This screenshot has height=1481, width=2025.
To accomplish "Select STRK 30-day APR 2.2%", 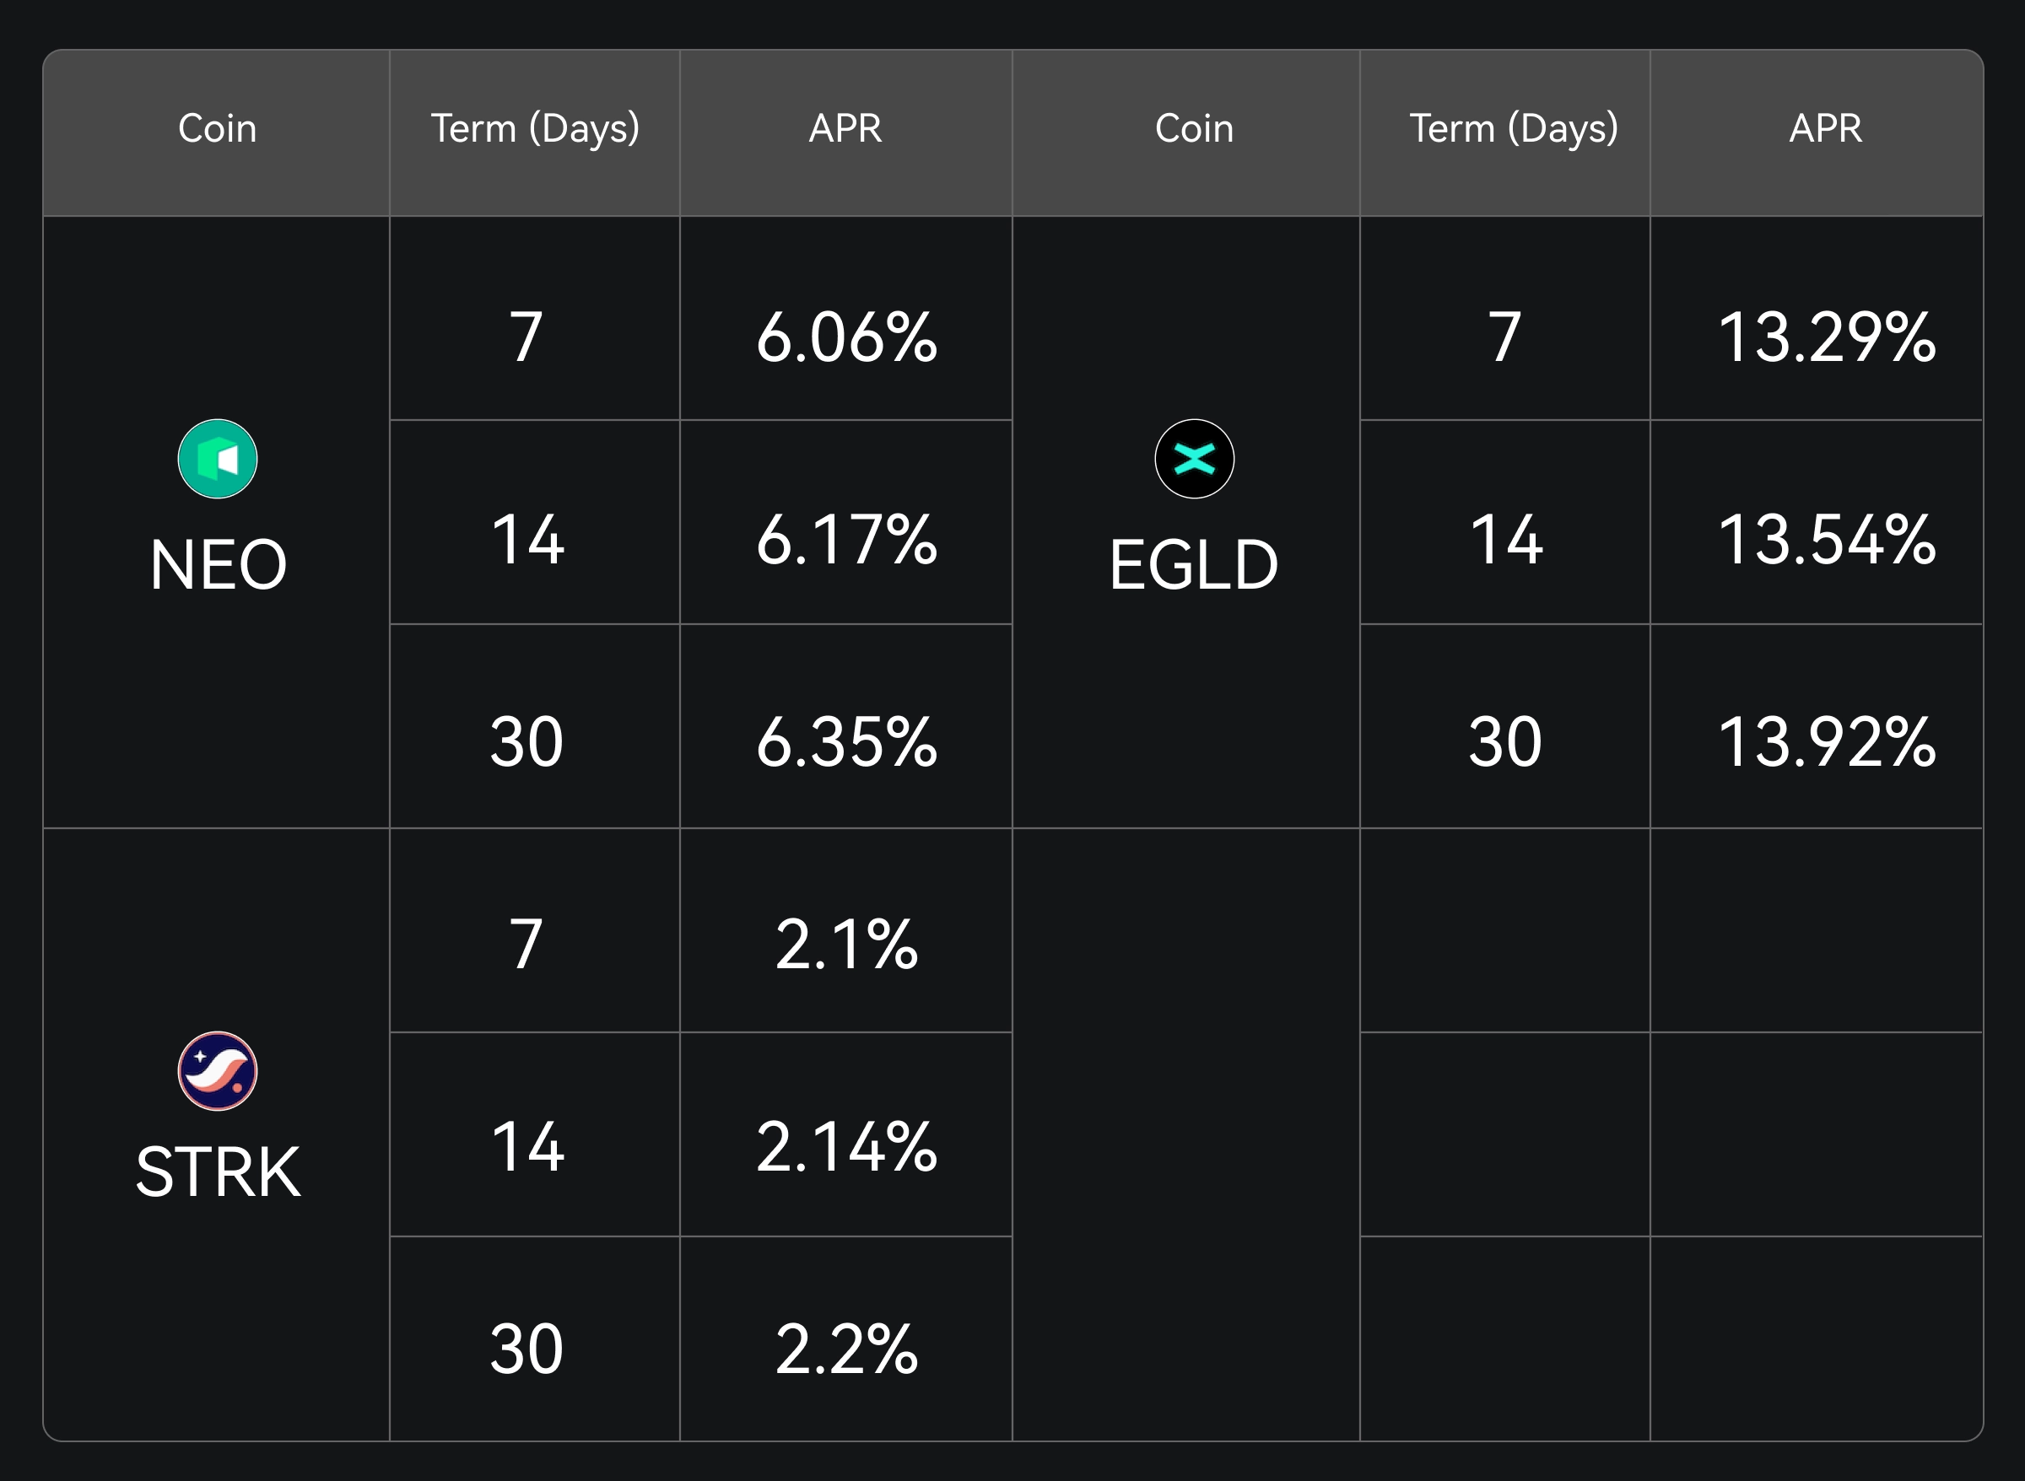I will [x=845, y=1349].
